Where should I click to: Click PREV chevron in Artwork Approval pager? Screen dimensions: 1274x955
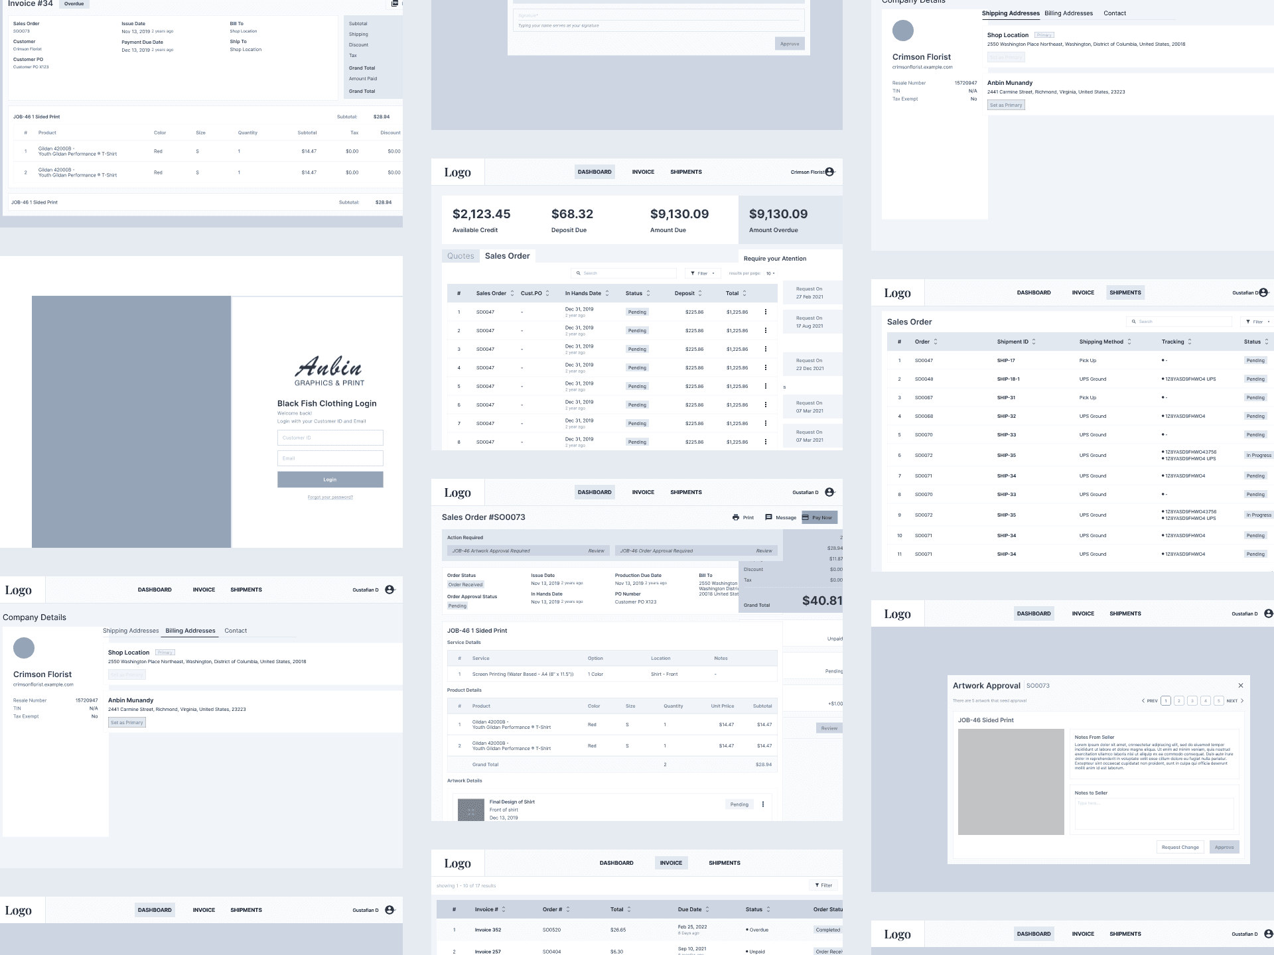[x=1143, y=700]
